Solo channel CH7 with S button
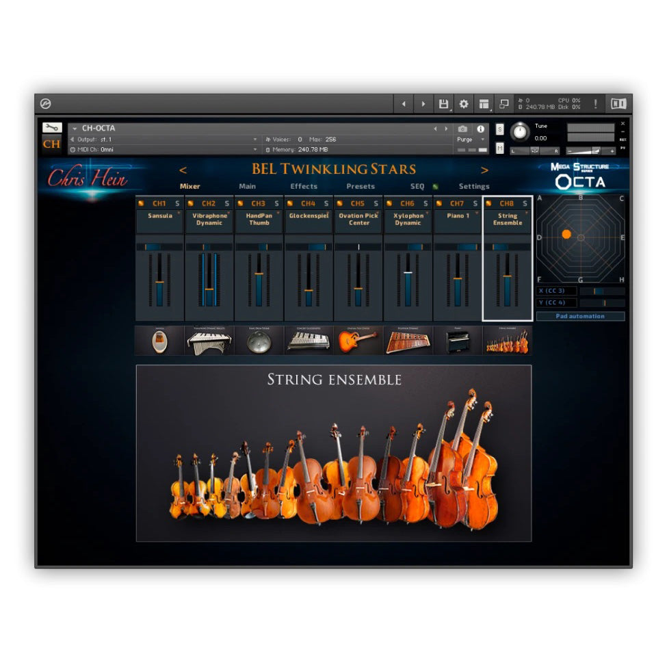Image resolution: width=667 pixels, height=667 pixels. click(x=475, y=203)
